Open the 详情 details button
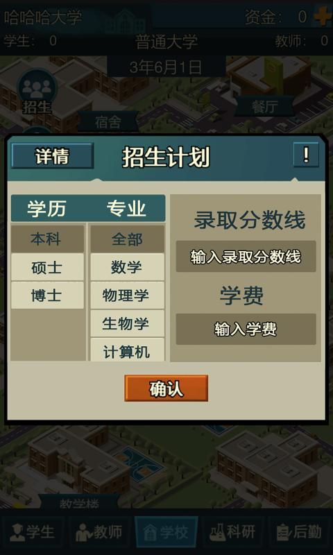This screenshot has height=555, width=333. [x=52, y=155]
